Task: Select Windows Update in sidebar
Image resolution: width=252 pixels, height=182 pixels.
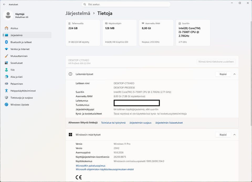Action: [27, 105]
